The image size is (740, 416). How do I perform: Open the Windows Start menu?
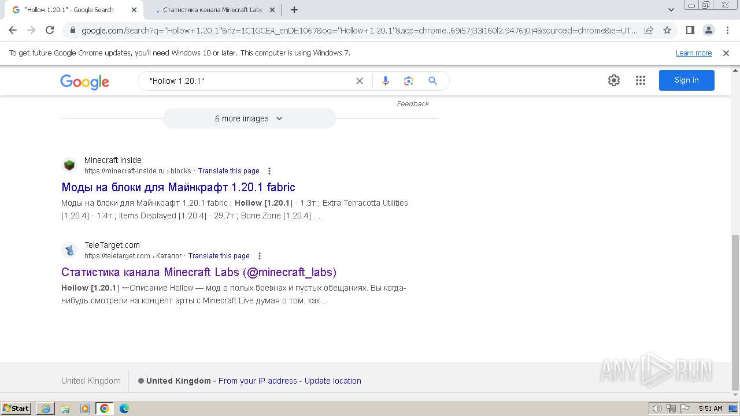pyautogui.click(x=16, y=408)
